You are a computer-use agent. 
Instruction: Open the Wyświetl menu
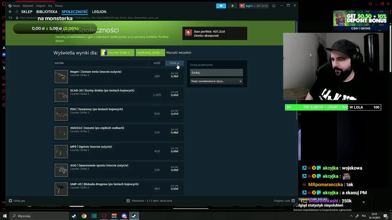(28, 6)
